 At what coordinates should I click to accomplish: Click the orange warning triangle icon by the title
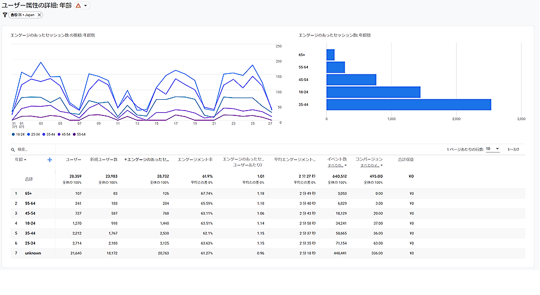click(x=78, y=5)
